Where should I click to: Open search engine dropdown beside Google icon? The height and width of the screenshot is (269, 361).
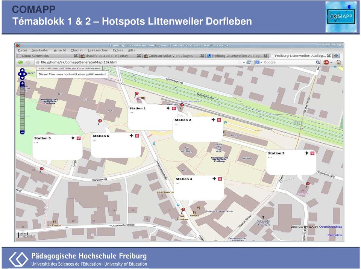point(261,63)
